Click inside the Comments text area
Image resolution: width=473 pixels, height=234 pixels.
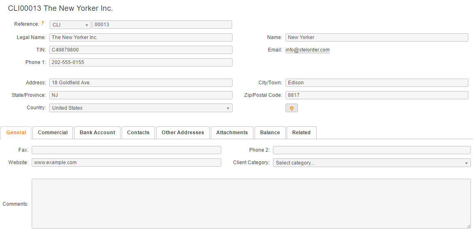click(x=251, y=204)
